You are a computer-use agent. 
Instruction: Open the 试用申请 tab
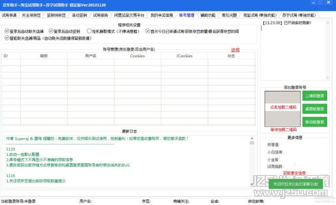click(9, 15)
